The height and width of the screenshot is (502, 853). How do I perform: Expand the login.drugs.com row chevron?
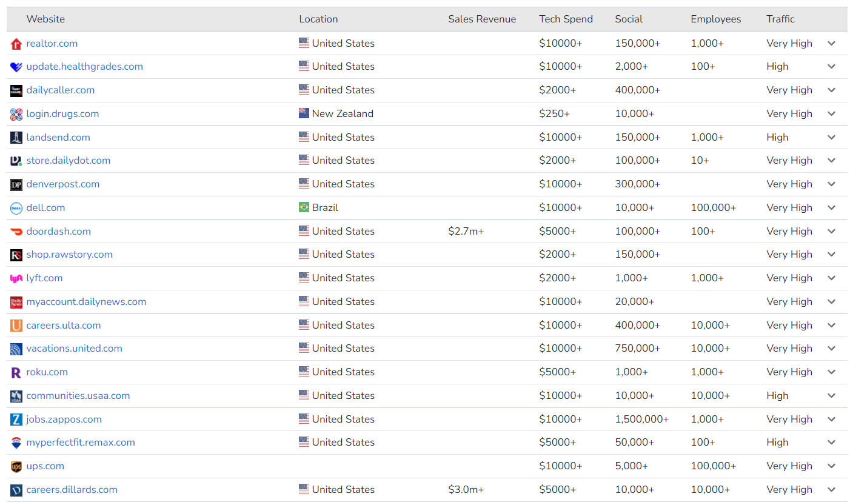tap(832, 114)
